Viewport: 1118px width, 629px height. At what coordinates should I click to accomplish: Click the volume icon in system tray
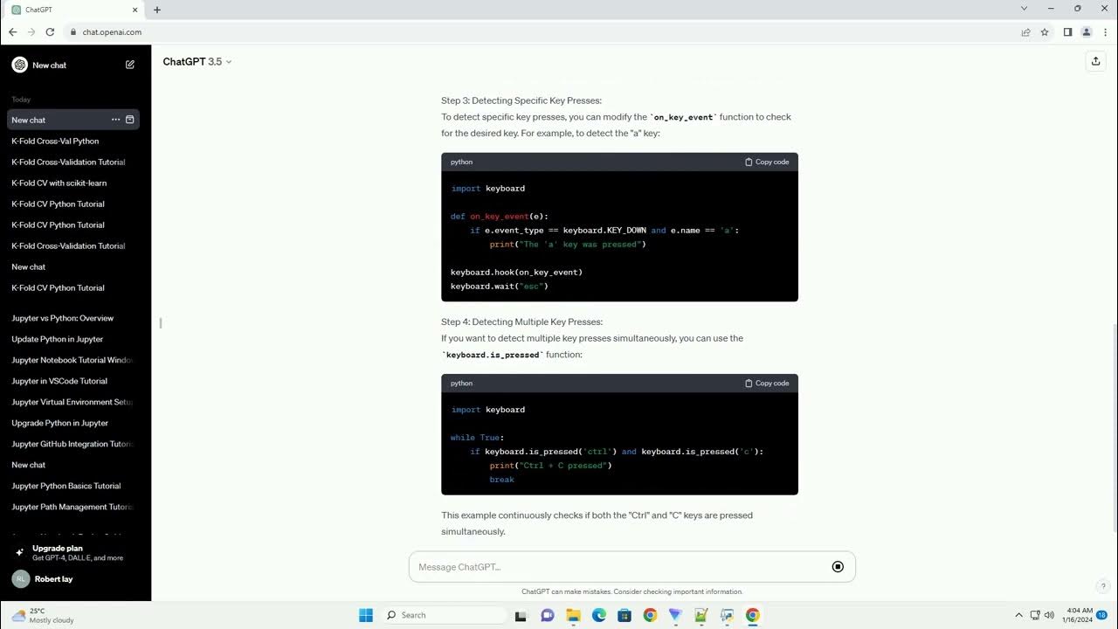pos(1049,615)
